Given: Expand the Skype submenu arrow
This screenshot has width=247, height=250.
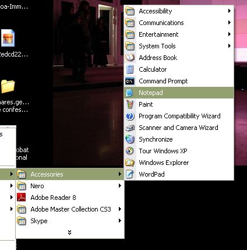Looking at the screenshot, I should click(120, 221).
